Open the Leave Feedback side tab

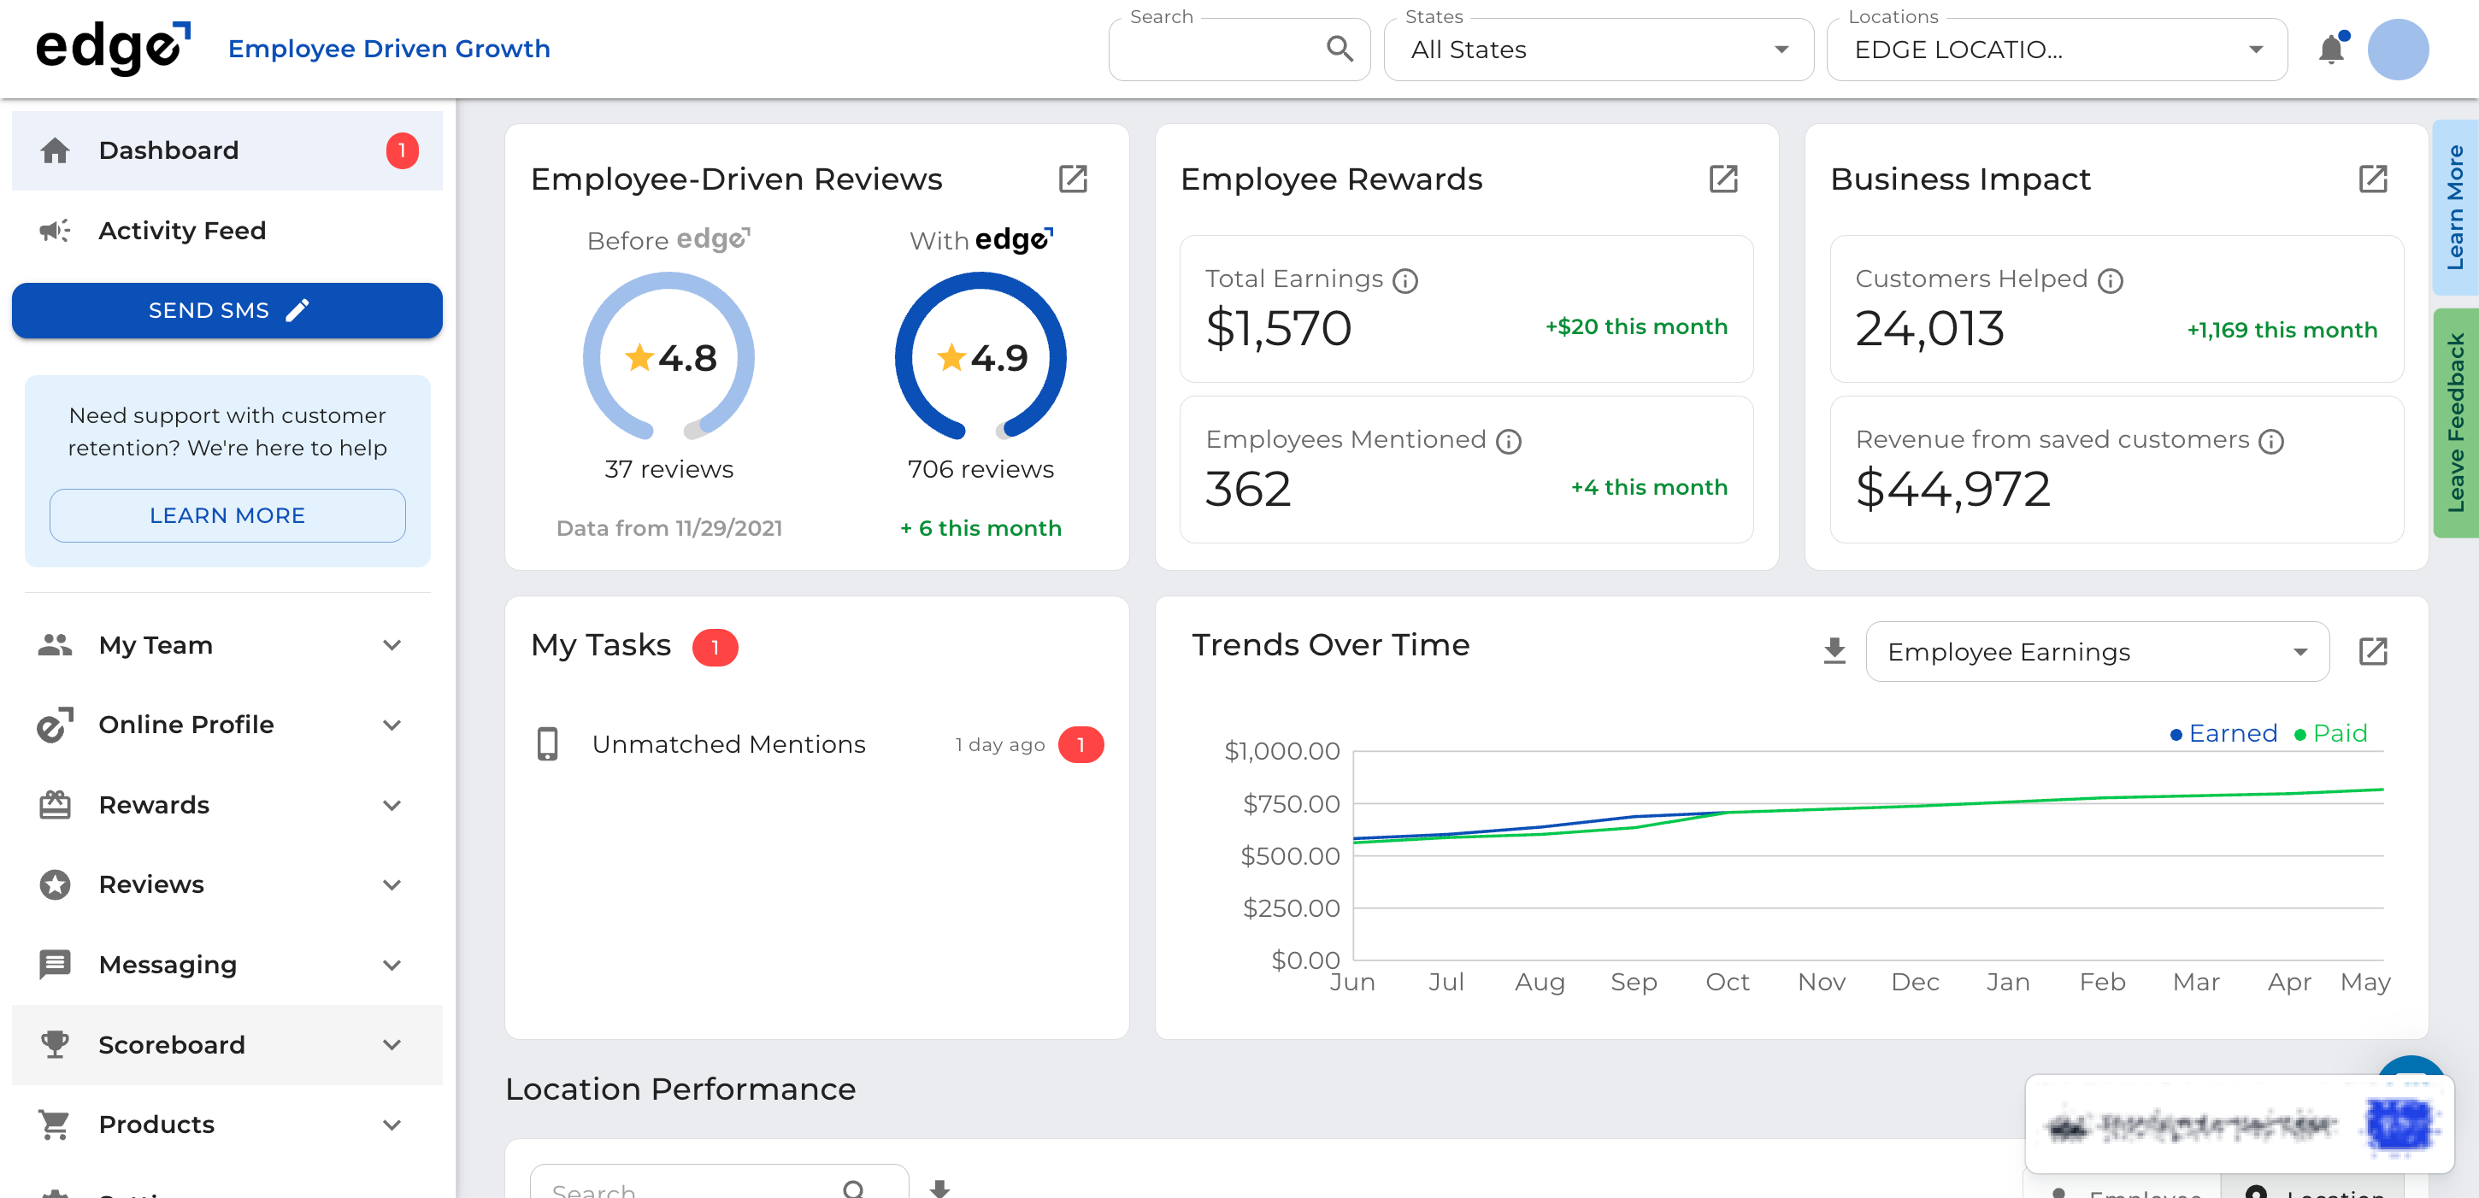pos(2455,421)
